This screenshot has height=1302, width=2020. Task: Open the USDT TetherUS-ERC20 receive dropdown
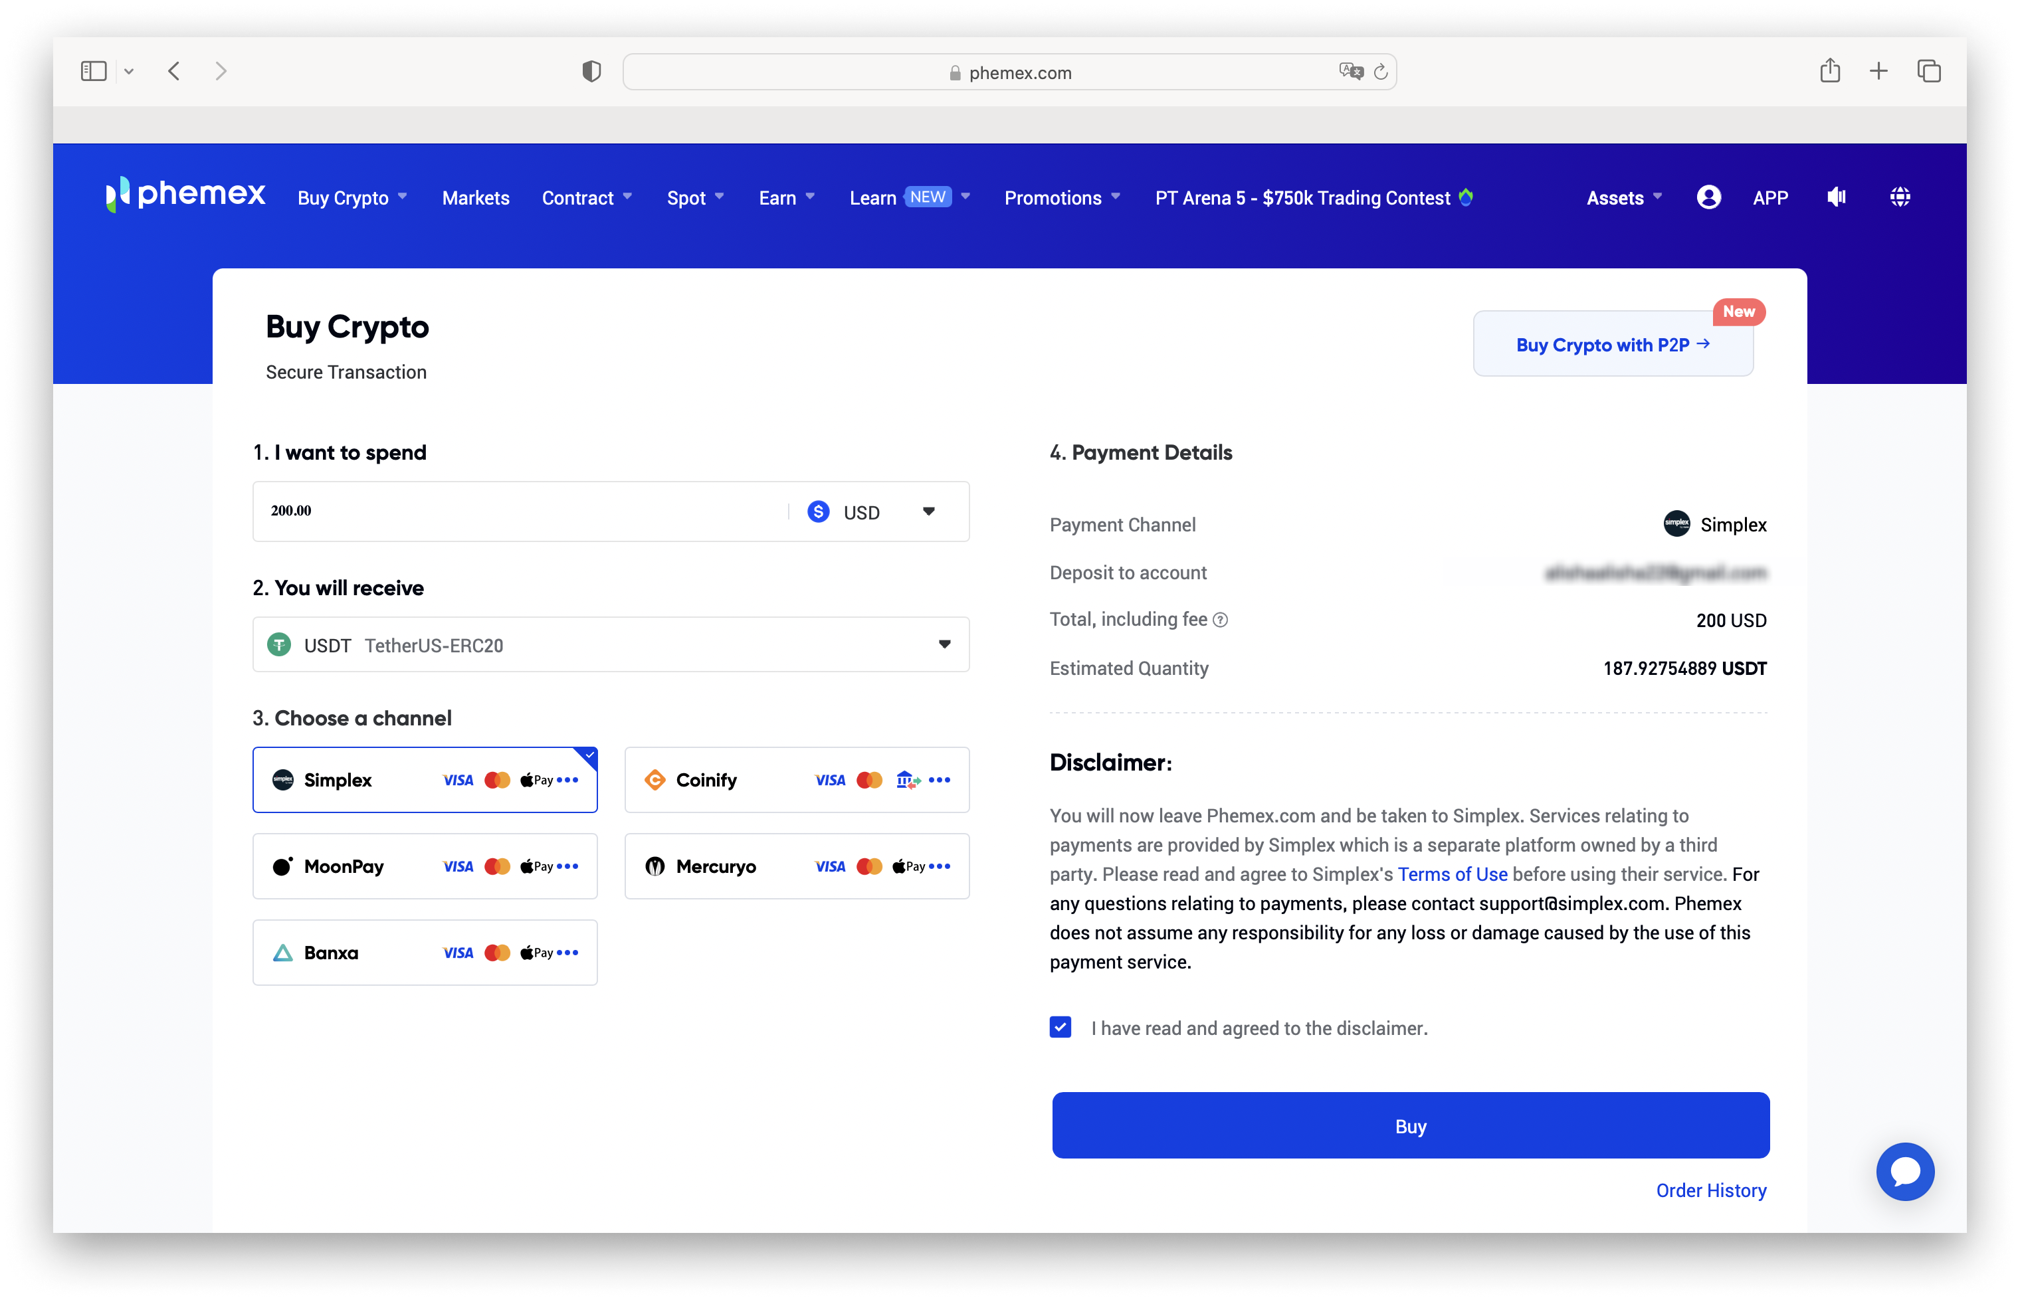click(611, 645)
